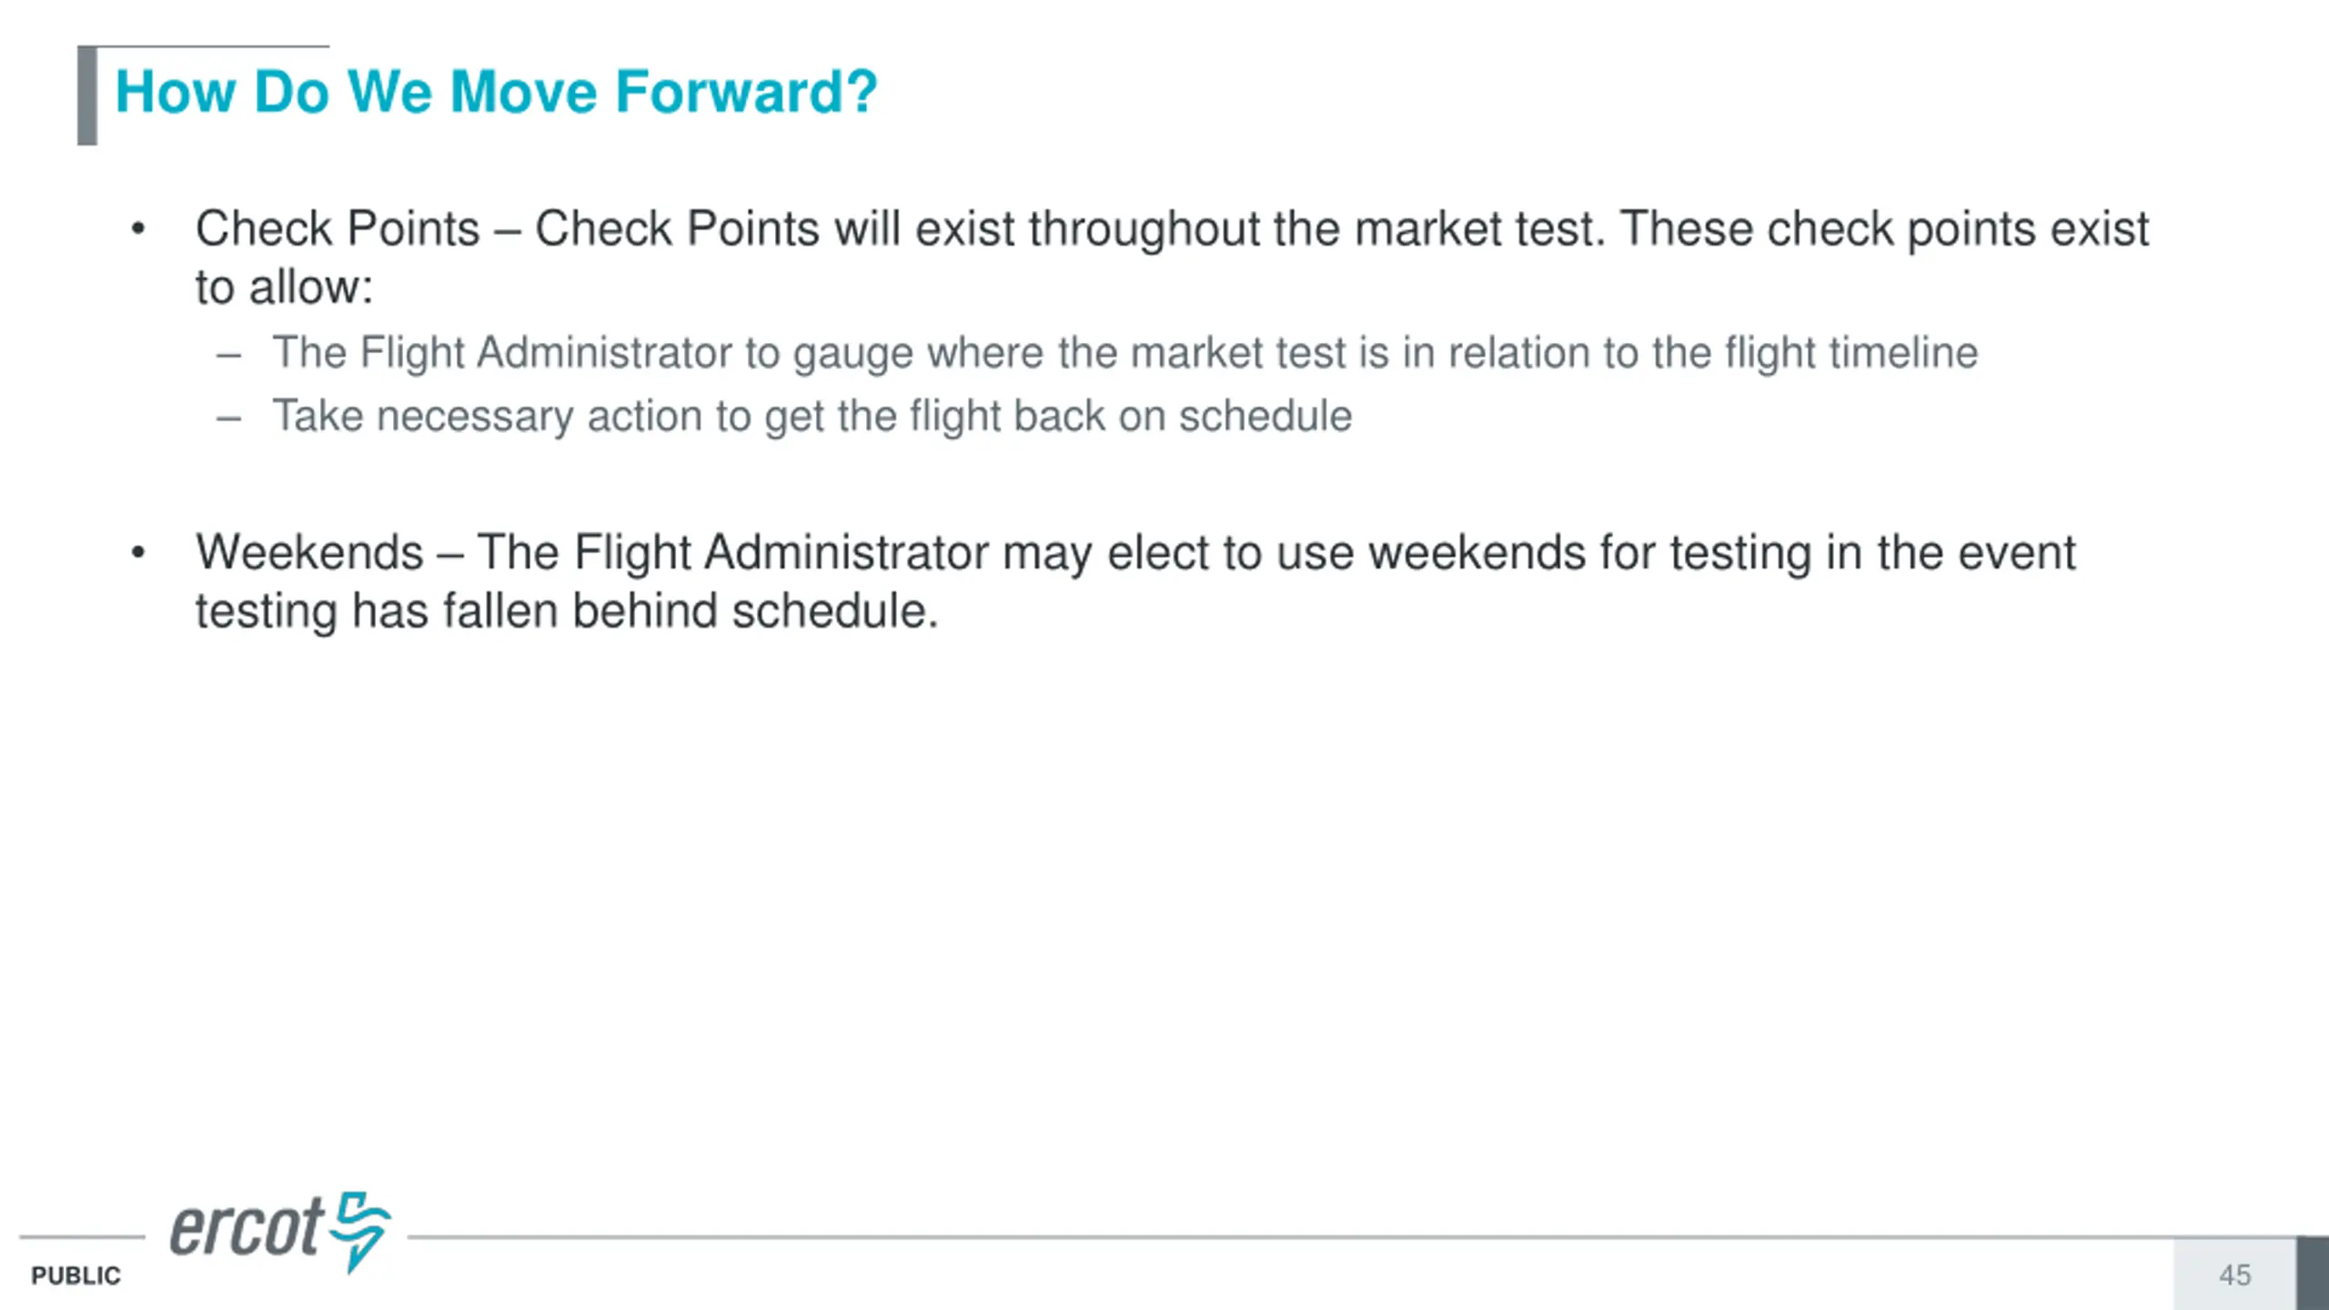Click the text "to allow:"

[x=284, y=287]
